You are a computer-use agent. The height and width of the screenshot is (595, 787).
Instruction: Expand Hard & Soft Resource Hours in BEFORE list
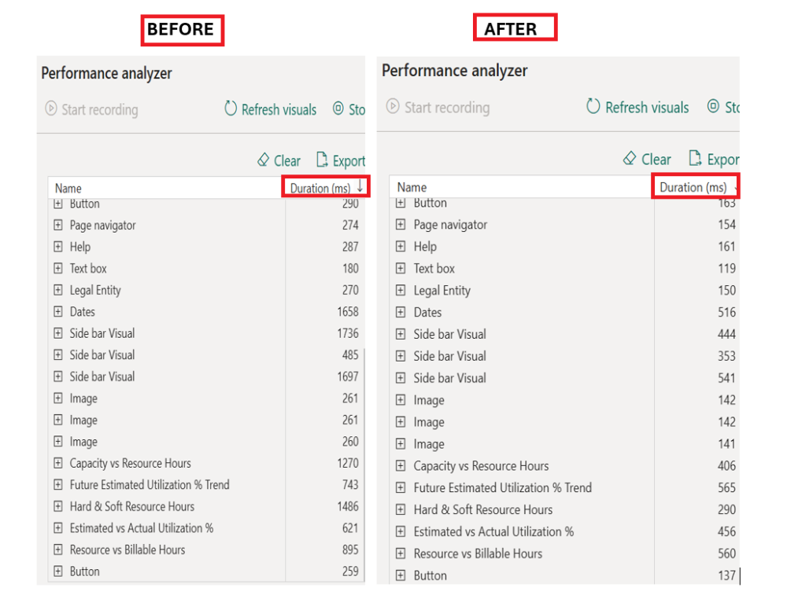tap(58, 507)
